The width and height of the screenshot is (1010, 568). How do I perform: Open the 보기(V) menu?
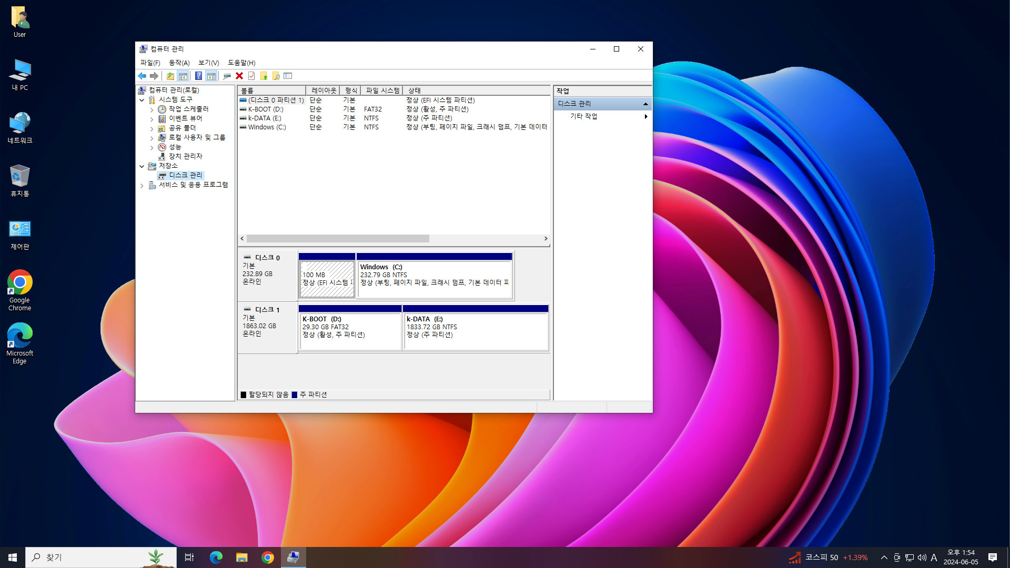tap(208, 63)
